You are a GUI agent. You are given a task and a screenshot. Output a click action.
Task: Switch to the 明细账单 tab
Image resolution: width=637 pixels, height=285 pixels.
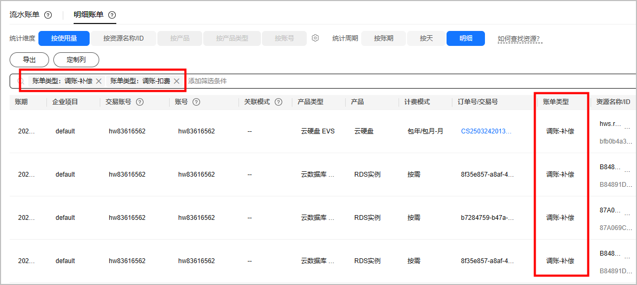(x=89, y=15)
